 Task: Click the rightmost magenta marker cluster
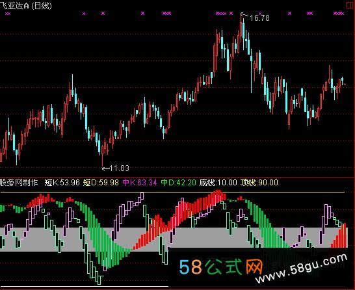[339, 14]
